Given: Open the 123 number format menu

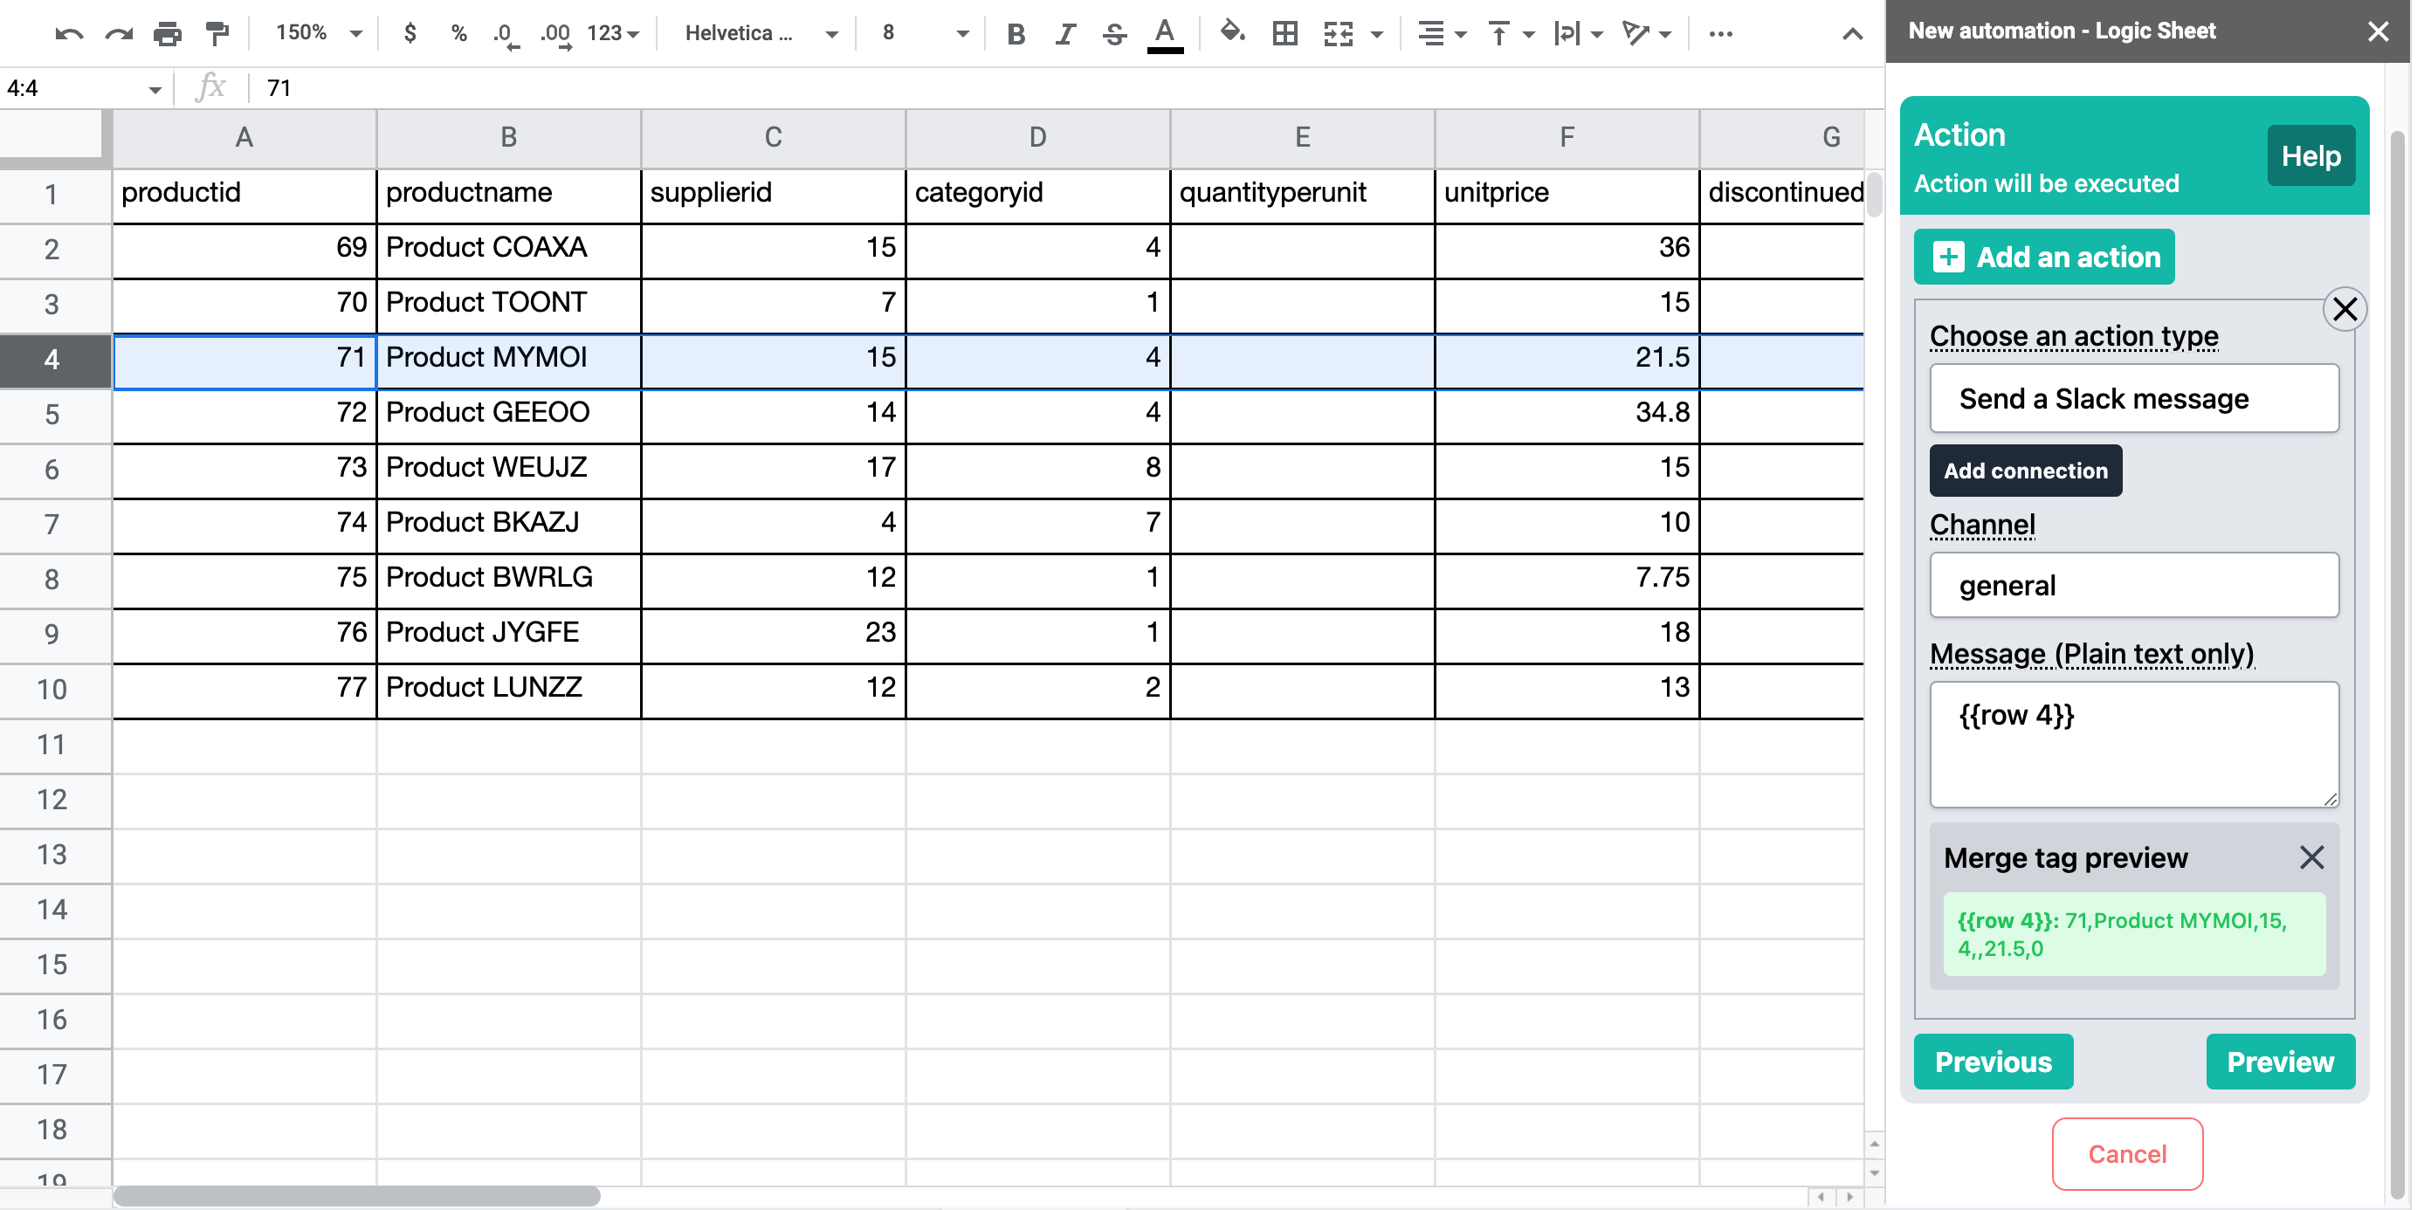Looking at the screenshot, I should click(613, 34).
